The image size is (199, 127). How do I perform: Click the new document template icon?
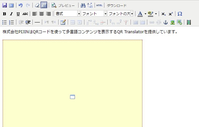11,5
